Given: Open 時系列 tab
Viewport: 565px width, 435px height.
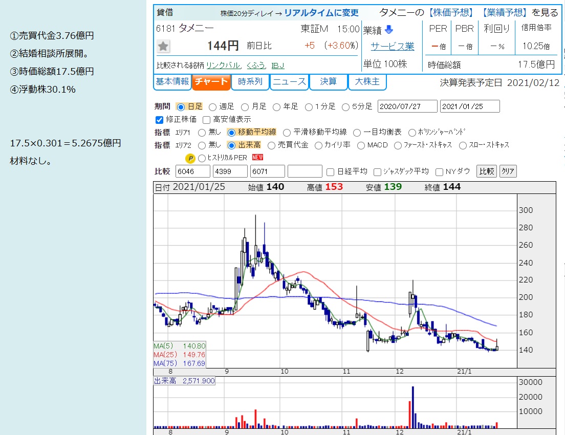Looking at the screenshot, I should pos(250,81).
